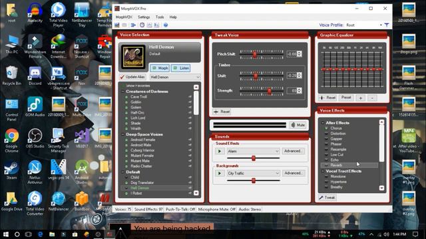
Task: Click Reset in Graphic Equalizer panel
Action: (x=327, y=98)
